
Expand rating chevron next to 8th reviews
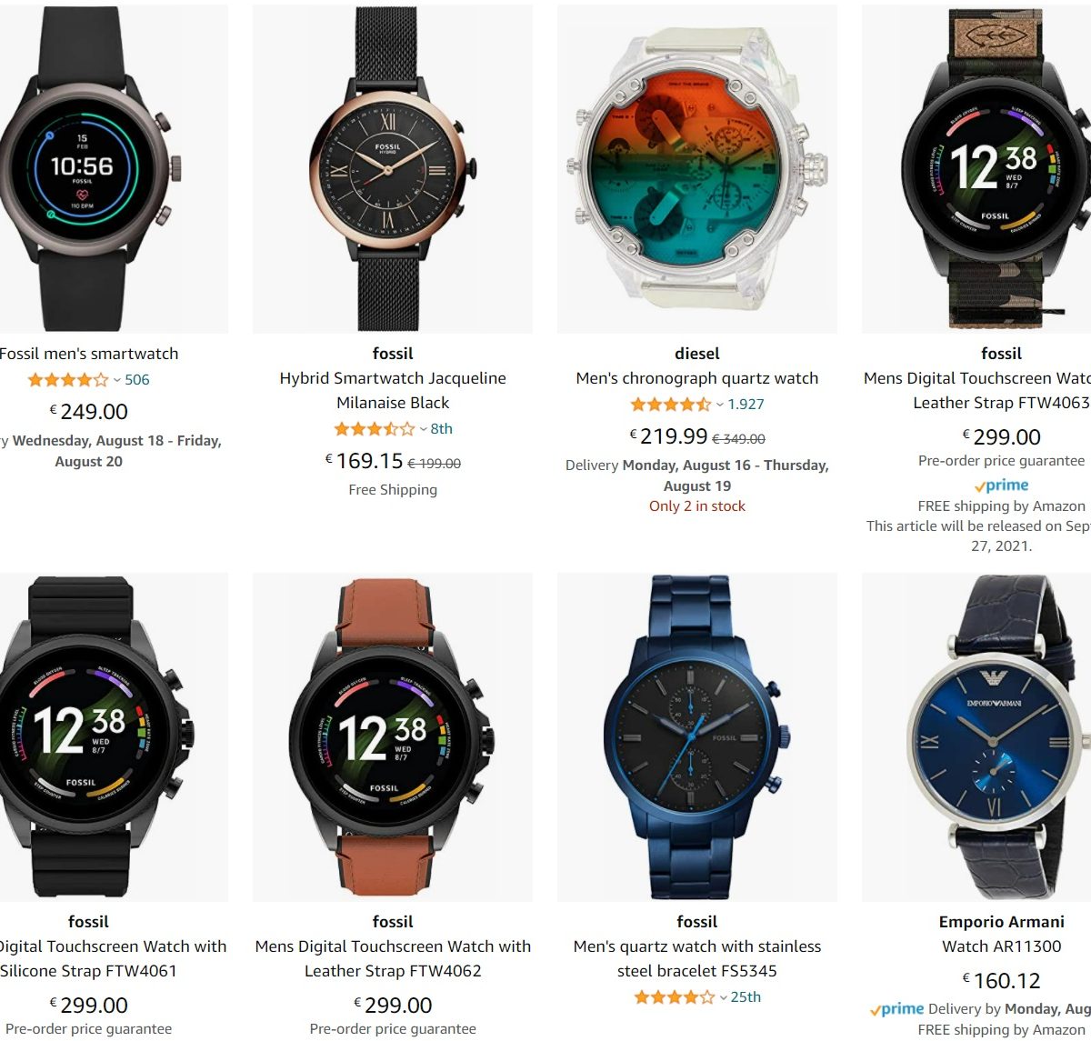tap(423, 430)
